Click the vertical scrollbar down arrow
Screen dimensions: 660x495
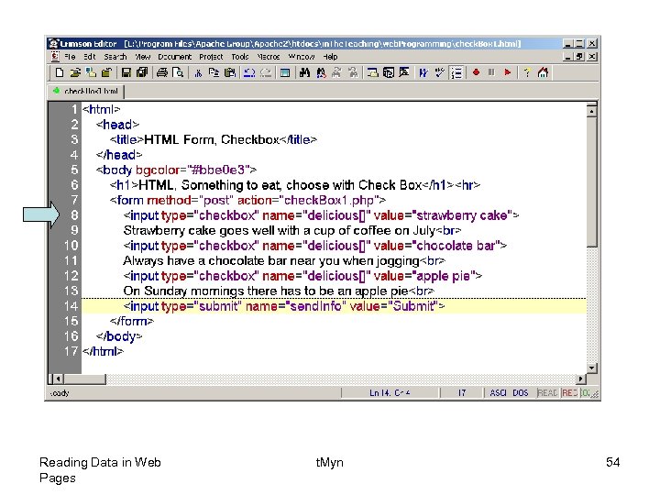pos(592,368)
